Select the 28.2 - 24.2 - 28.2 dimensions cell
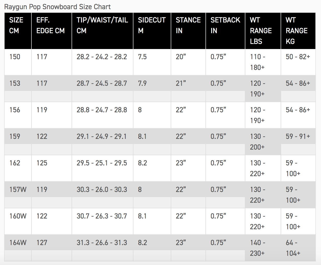Screen dimensions: 321x265 [x=102, y=57]
